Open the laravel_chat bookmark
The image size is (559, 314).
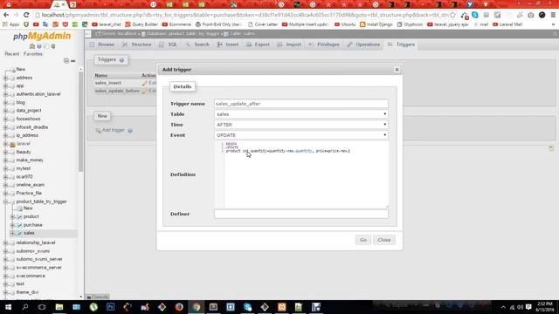tap(107, 24)
